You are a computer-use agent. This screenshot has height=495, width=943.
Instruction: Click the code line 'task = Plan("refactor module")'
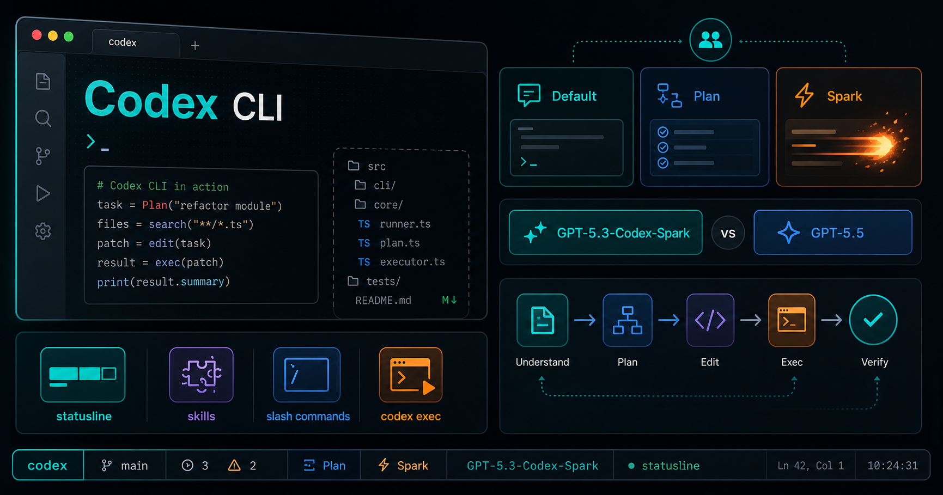(190, 205)
